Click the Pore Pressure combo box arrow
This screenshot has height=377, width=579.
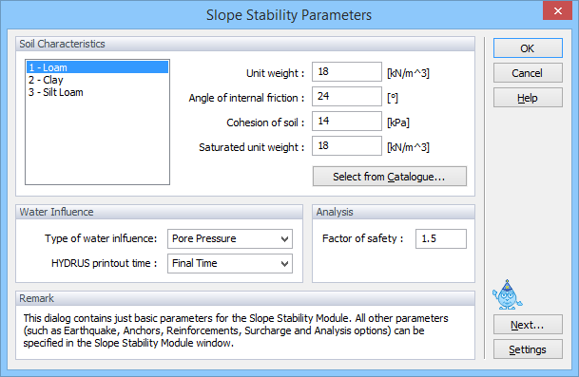(x=284, y=238)
